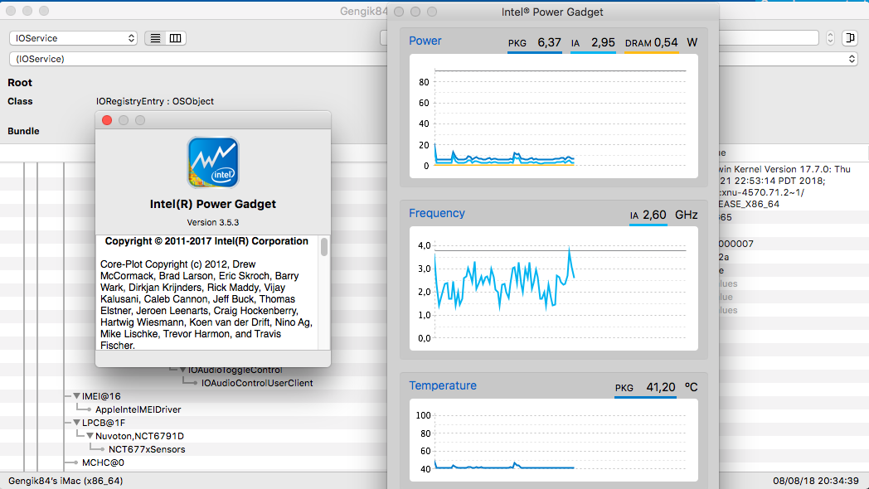Click the PKG temperature value 41,20
869x489 pixels.
(x=661, y=387)
